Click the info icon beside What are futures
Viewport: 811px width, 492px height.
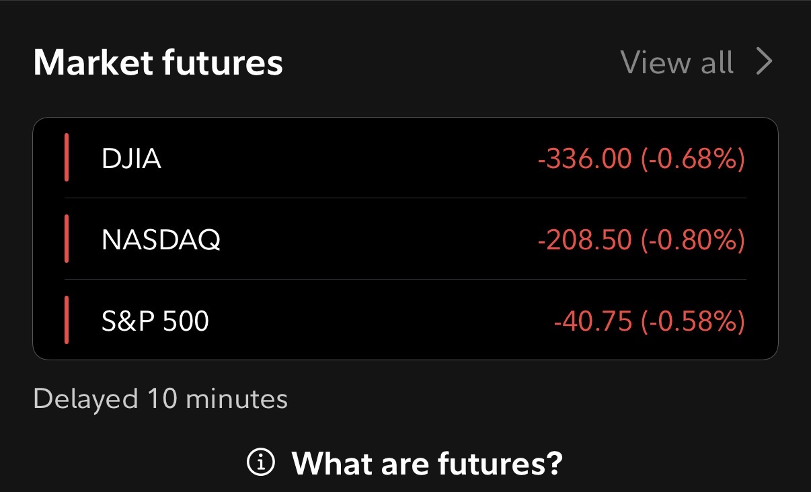point(261,462)
